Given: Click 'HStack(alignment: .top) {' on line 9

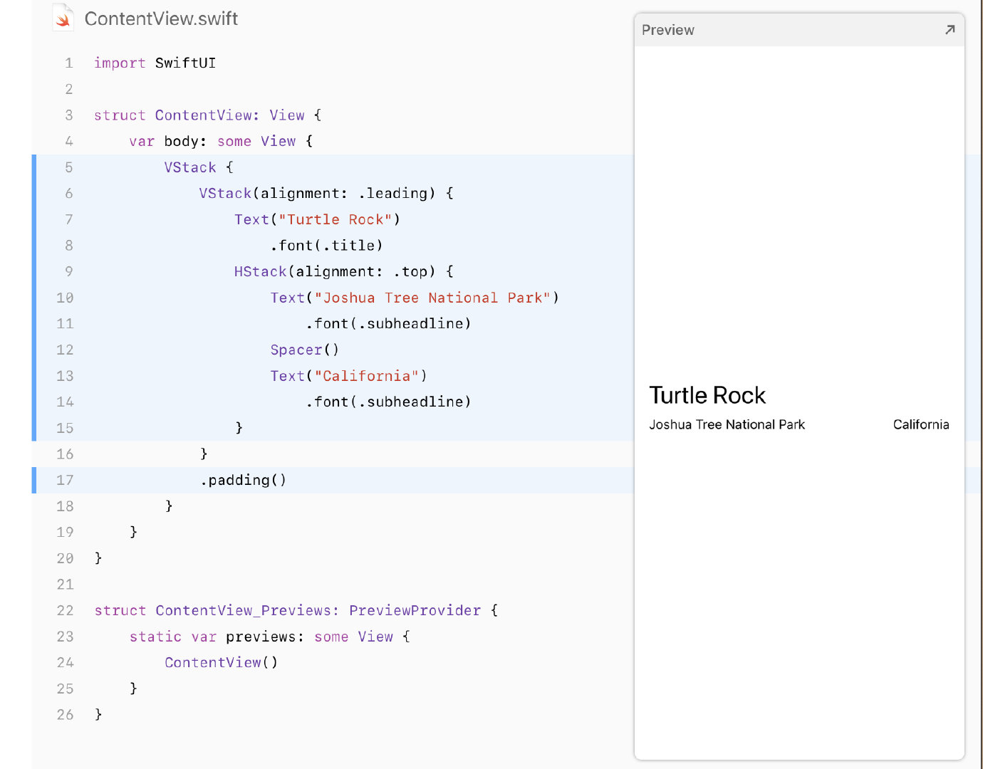Looking at the screenshot, I should 344,272.
